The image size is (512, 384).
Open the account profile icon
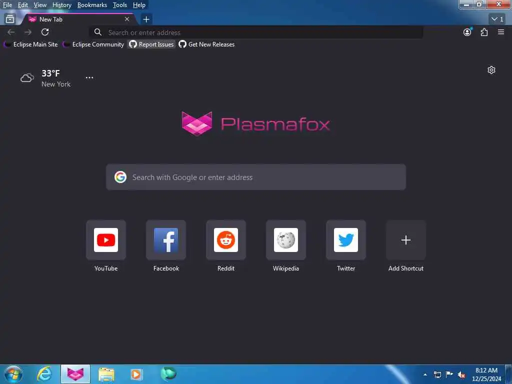point(467,32)
